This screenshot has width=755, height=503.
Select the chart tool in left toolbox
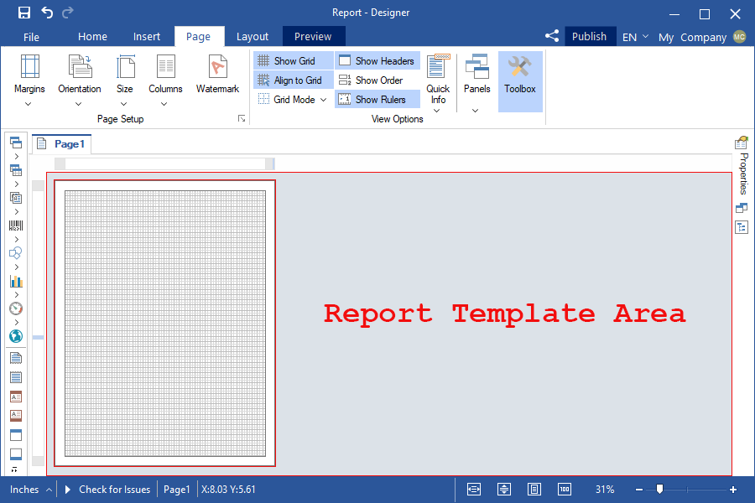point(16,281)
